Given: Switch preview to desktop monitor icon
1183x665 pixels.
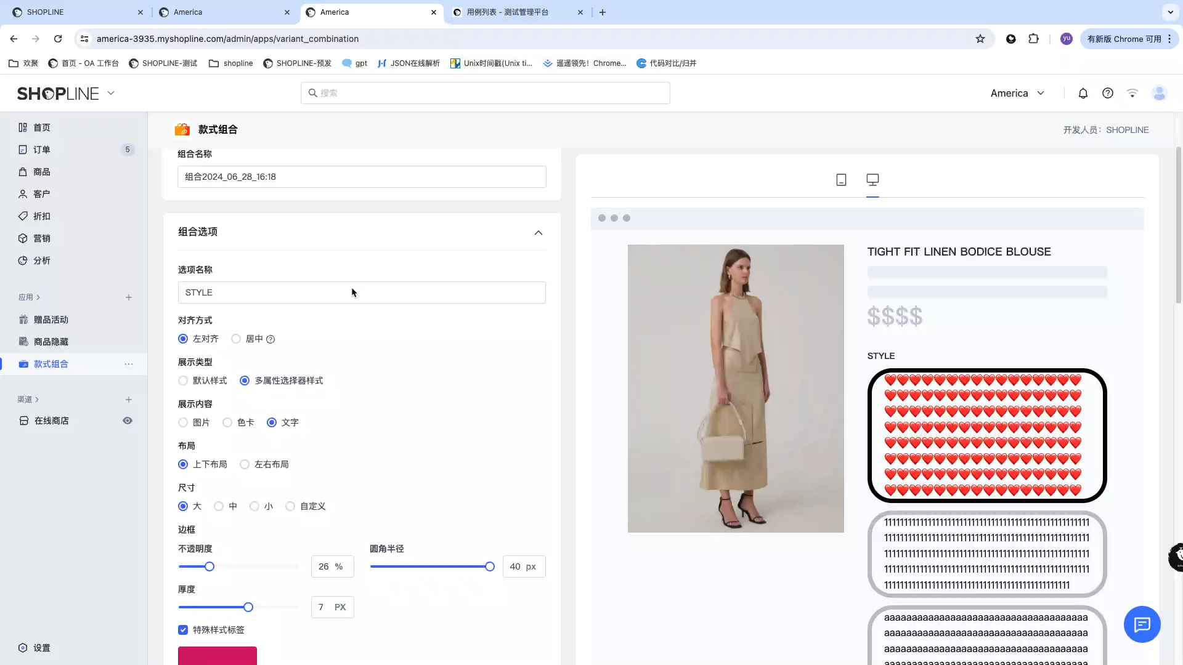Looking at the screenshot, I should pos(872,180).
